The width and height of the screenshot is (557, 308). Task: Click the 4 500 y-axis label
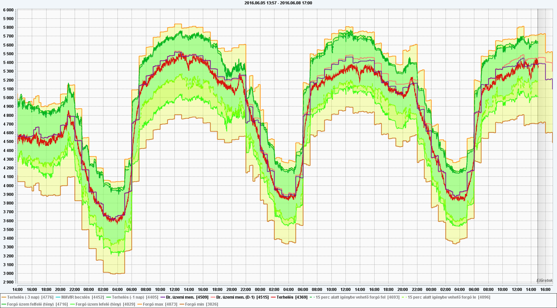[x=8, y=142]
